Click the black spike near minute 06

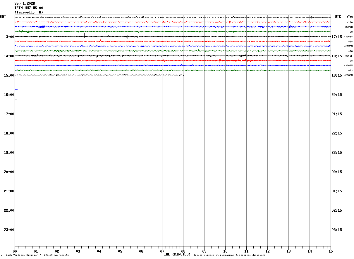pos(143,16)
